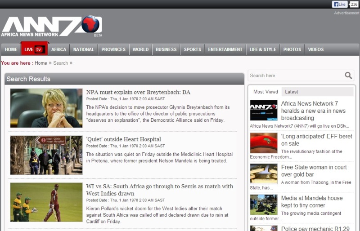Open the ENTERTAINMENT menu item
The height and width of the screenshot is (231, 360).
click(x=225, y=49)
